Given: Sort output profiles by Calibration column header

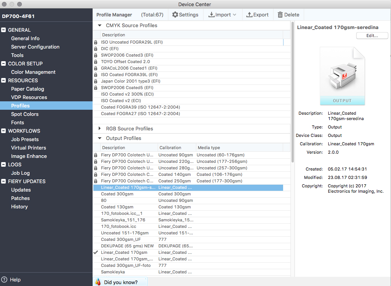Looking at the screenshot, I should 177,148.
